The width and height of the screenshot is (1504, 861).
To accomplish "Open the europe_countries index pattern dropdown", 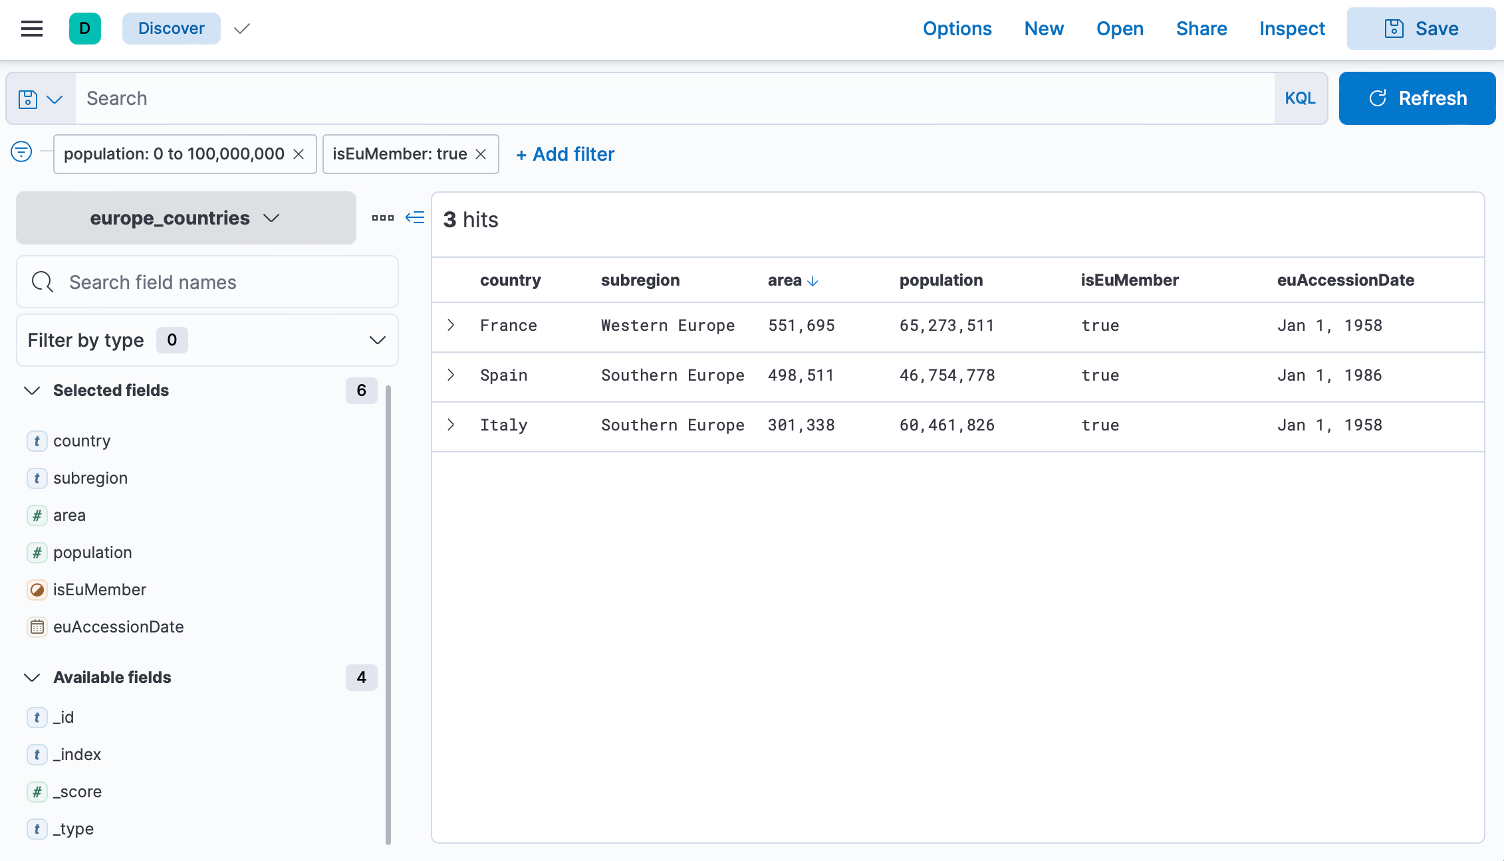I will (x=186, y=218).
